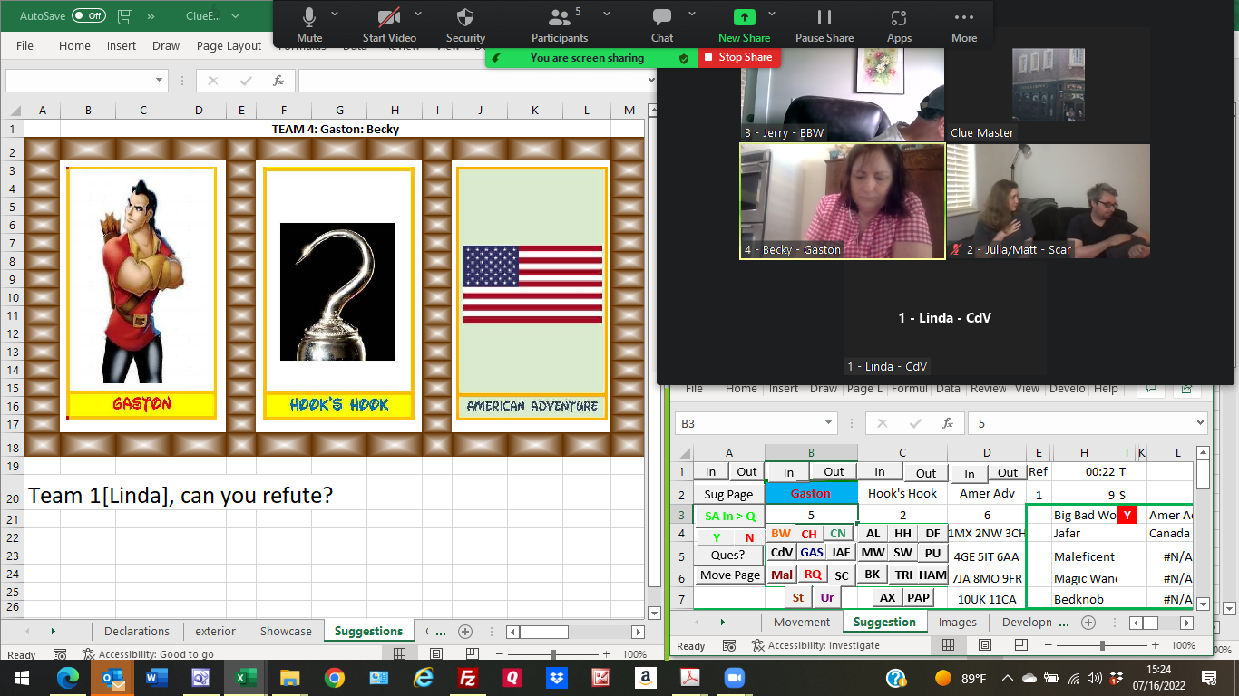Click the Ques? button
This screenshot has height=696, width=1239.
point(728,555)
